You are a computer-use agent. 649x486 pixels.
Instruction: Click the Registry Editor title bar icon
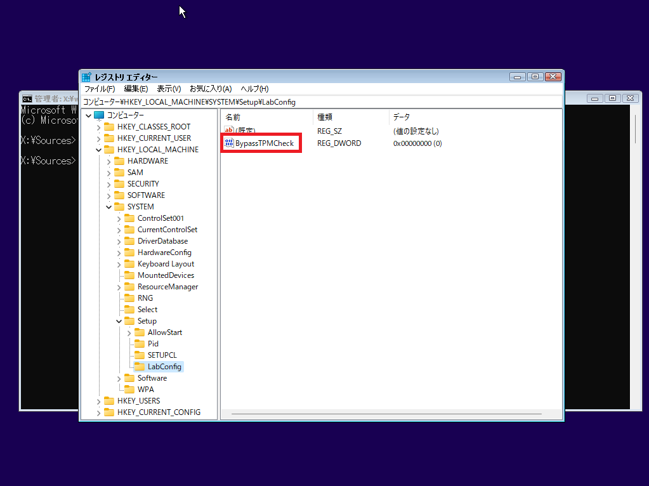click(x=86, y=77)
